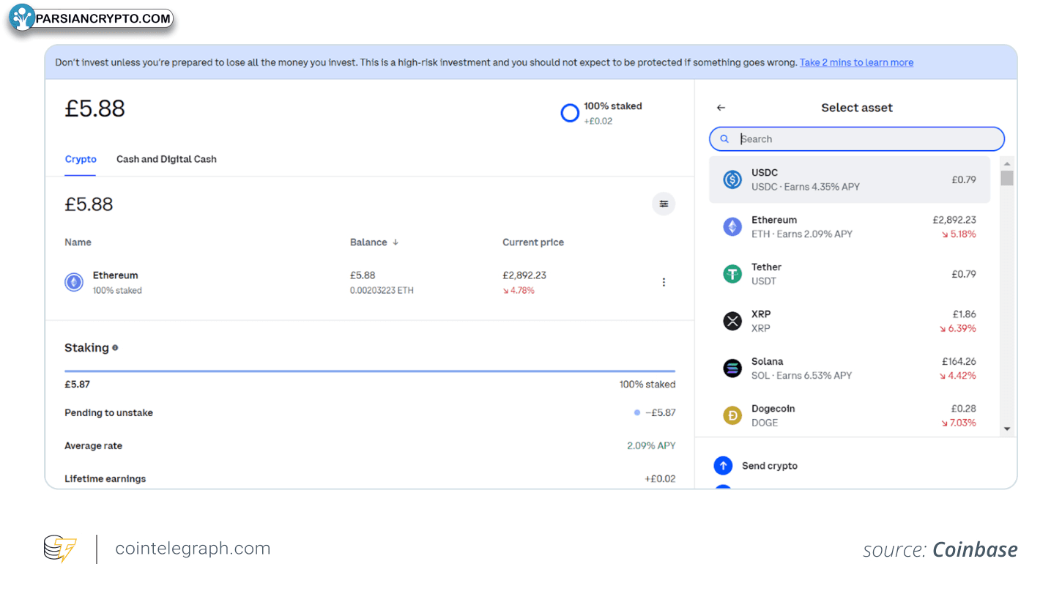Click the Ethereum icon in asset list
Screen dimensions: 1062x608
click(732, 227)
